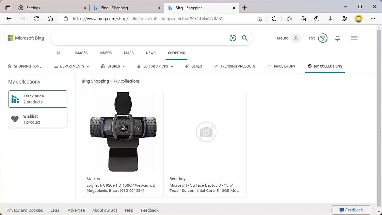Click the search magnifier icon
Viewport: 382px width, 215px height.
(244, 38)
